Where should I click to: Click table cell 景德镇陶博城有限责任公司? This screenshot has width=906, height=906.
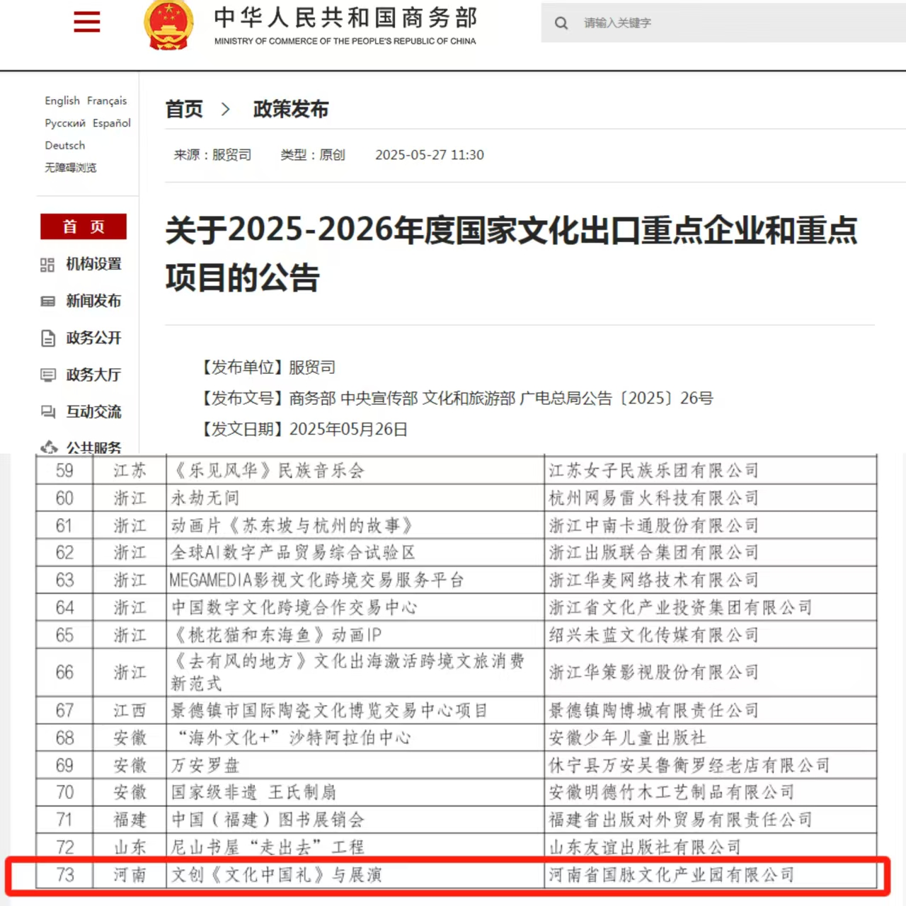click(711, 711)
